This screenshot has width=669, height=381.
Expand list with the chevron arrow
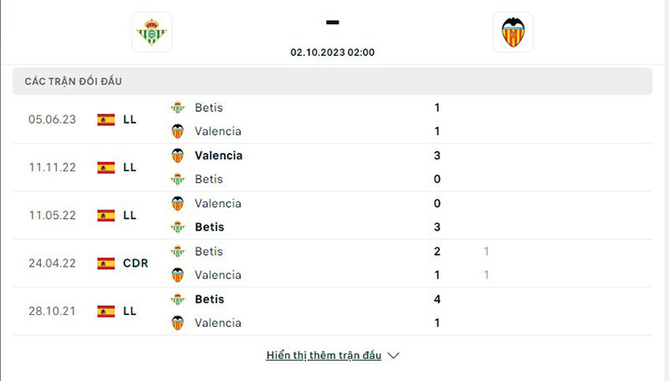[394, 355]
